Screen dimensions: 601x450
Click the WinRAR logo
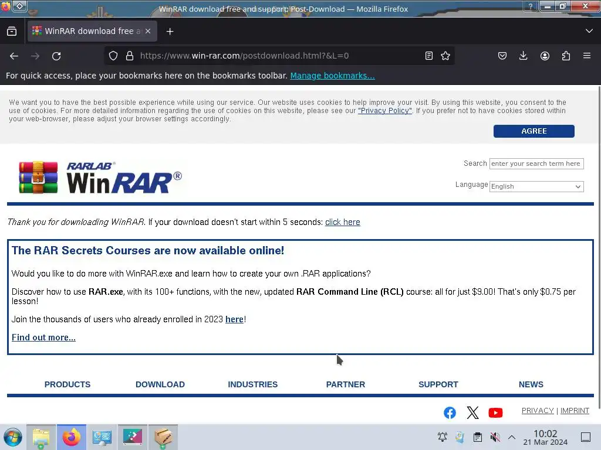(x=100, y=178)
